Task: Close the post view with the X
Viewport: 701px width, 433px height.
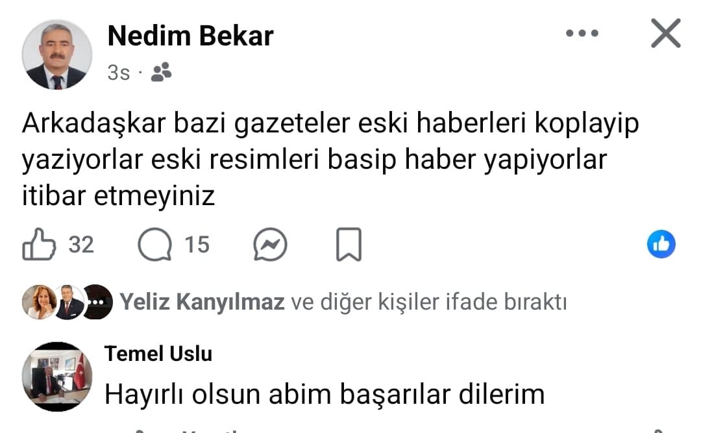Action: point(666,33)
